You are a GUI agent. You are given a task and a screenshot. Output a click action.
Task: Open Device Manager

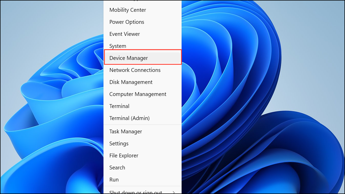[129, 58]
